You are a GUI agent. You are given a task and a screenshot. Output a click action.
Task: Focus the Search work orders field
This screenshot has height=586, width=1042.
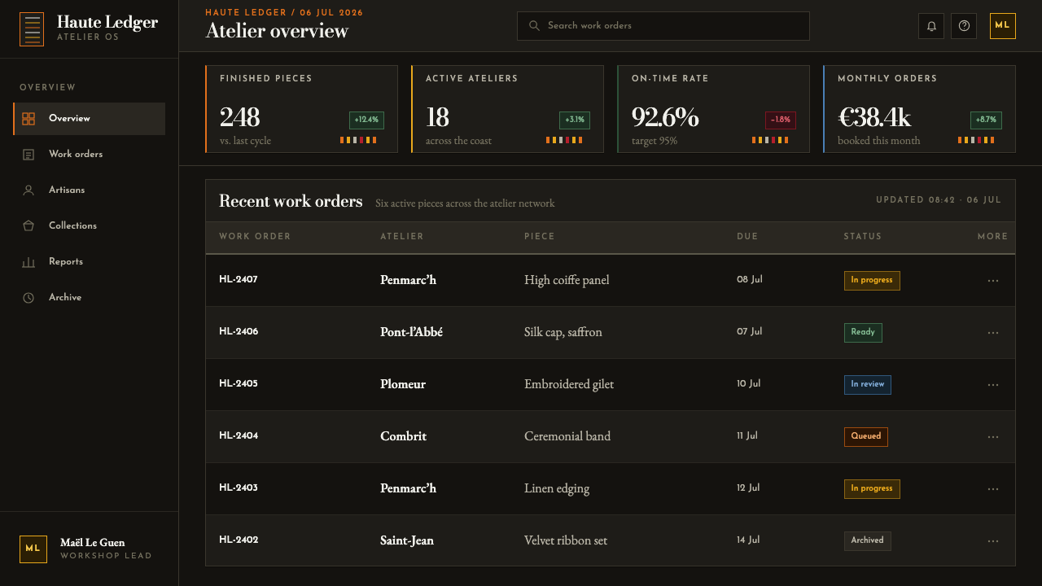(663, 26)
